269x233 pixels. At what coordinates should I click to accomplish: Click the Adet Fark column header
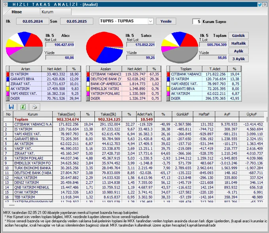point(145,114)
